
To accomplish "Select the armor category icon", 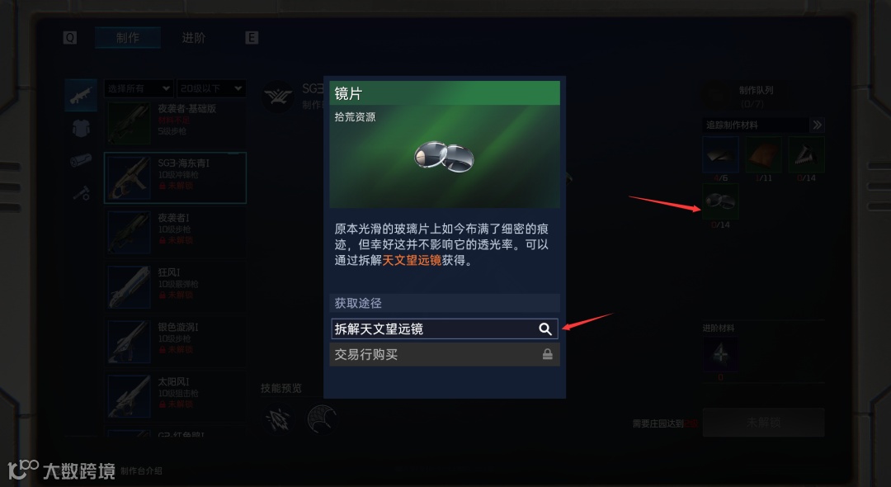I will (x=81, y=129).
